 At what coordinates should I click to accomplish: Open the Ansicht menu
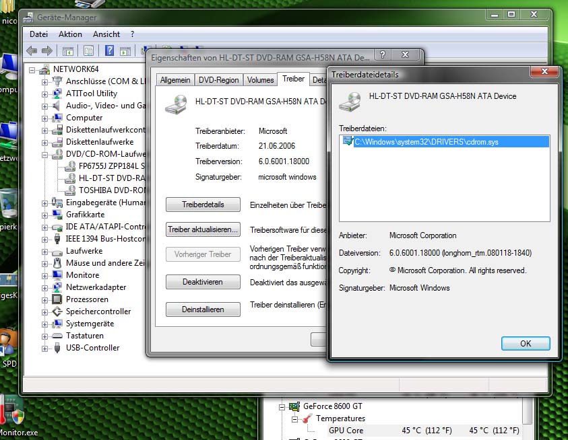click(x=106, y=34)
